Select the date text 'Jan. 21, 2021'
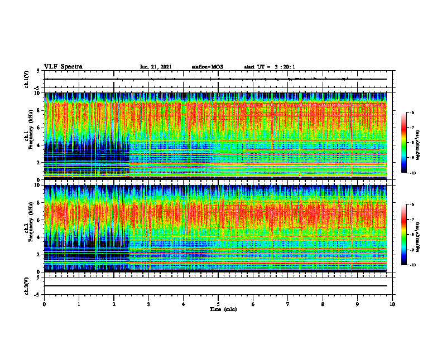The image size is (442, 341). point(156,67)
